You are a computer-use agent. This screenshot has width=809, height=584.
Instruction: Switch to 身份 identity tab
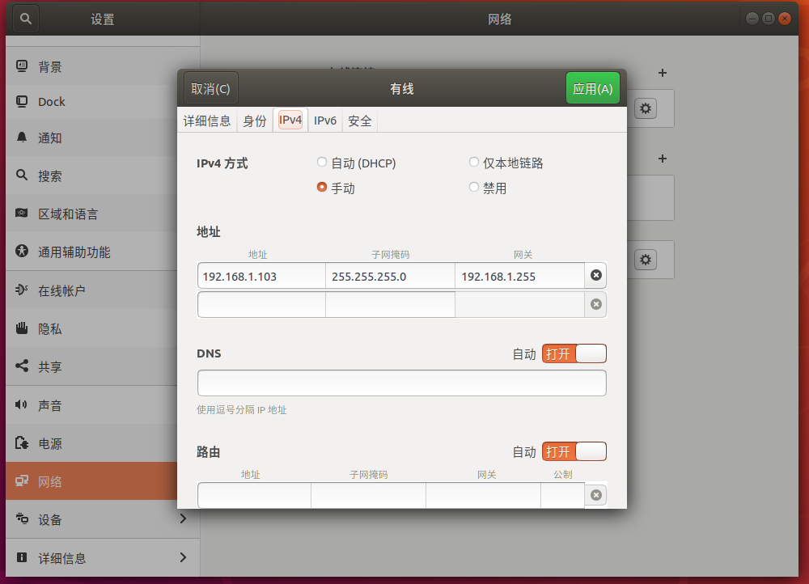[x=255, y=121]
